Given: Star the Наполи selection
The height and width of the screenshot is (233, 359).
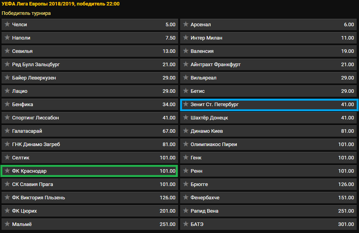Looking at the screenshot, I should [x=7, y=38].
